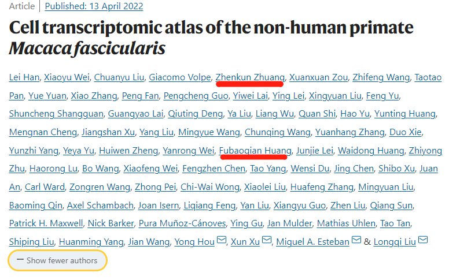Select author Zhenkun Zhuang
This screenshot has height=280, width=460.
[249, 77]
